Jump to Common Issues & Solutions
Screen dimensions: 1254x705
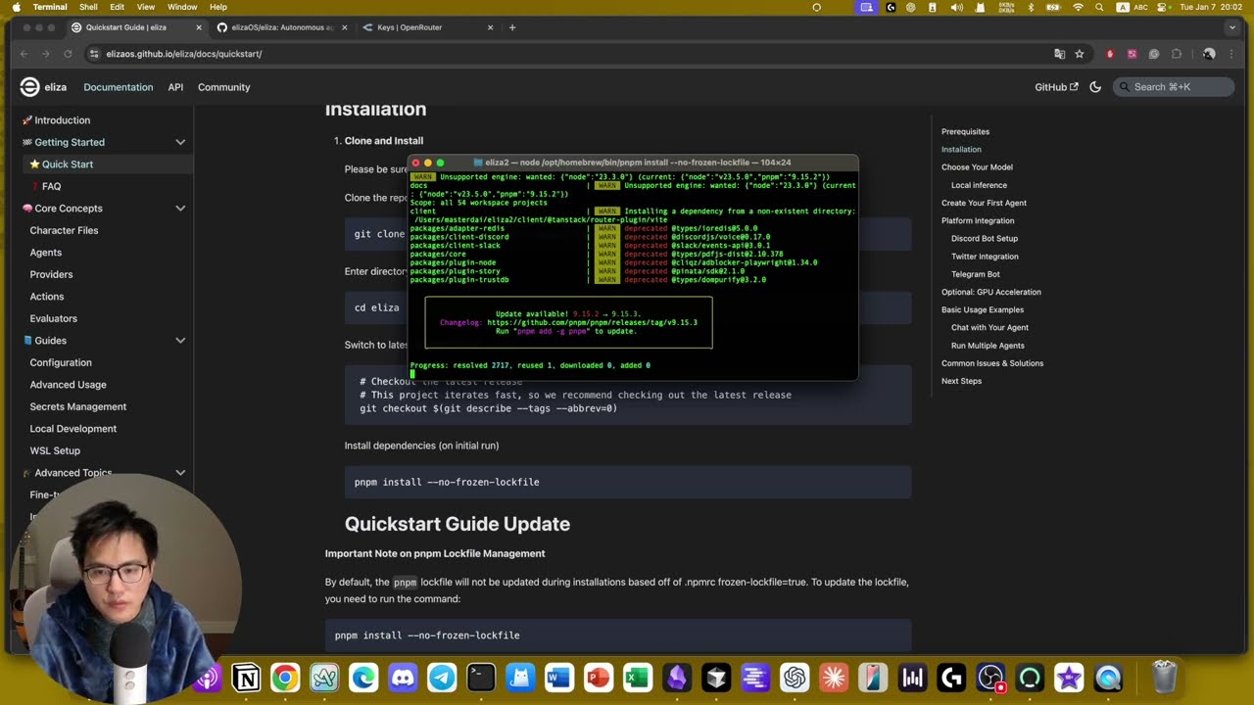(992, 363)
